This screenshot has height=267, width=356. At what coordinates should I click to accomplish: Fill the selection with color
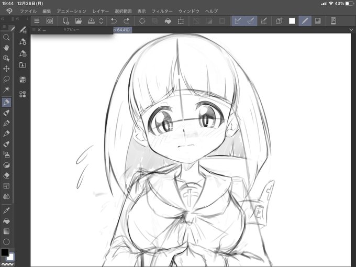coord(168,21)
